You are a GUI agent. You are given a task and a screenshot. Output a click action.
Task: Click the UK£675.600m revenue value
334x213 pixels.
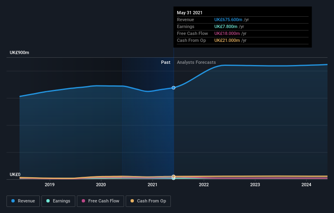228,20
